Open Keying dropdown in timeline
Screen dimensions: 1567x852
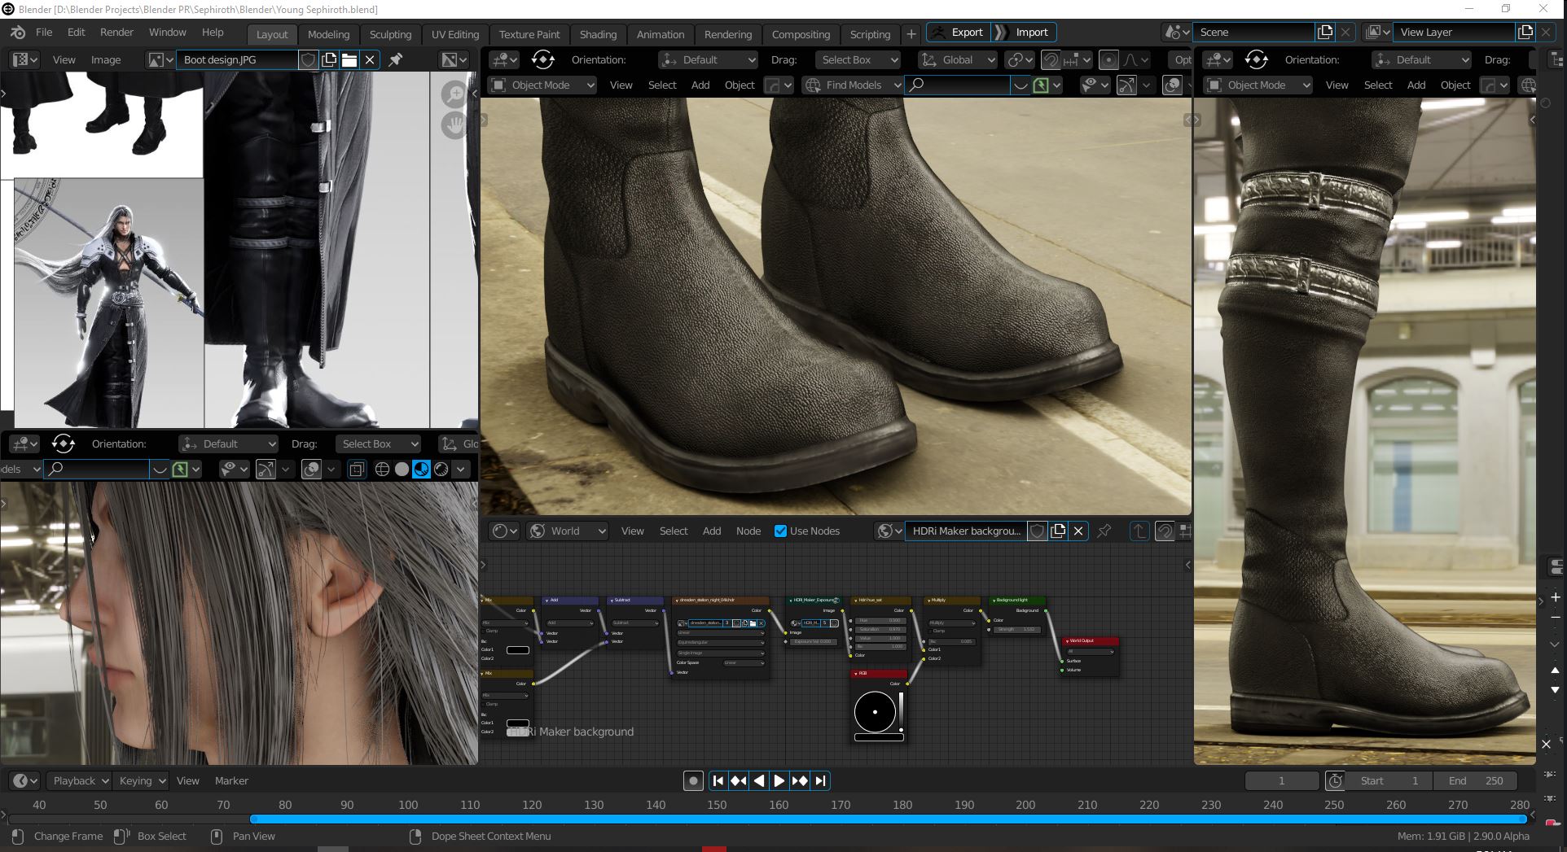(141, 780)
